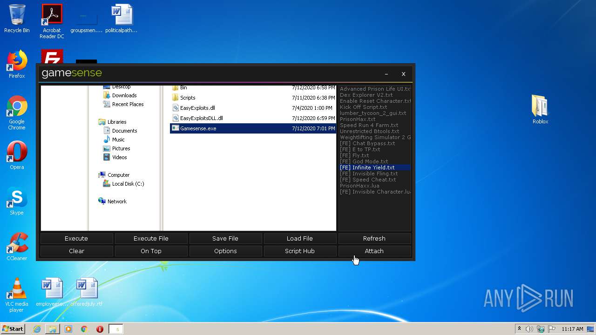596x335 pixels.
Task: Select EasyExploits.dll file
Action: pyautogui.click(x=253, y=108)
